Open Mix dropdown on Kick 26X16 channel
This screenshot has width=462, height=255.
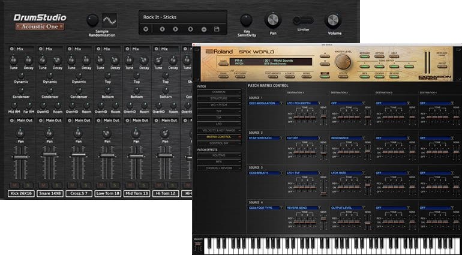[22, 49]
